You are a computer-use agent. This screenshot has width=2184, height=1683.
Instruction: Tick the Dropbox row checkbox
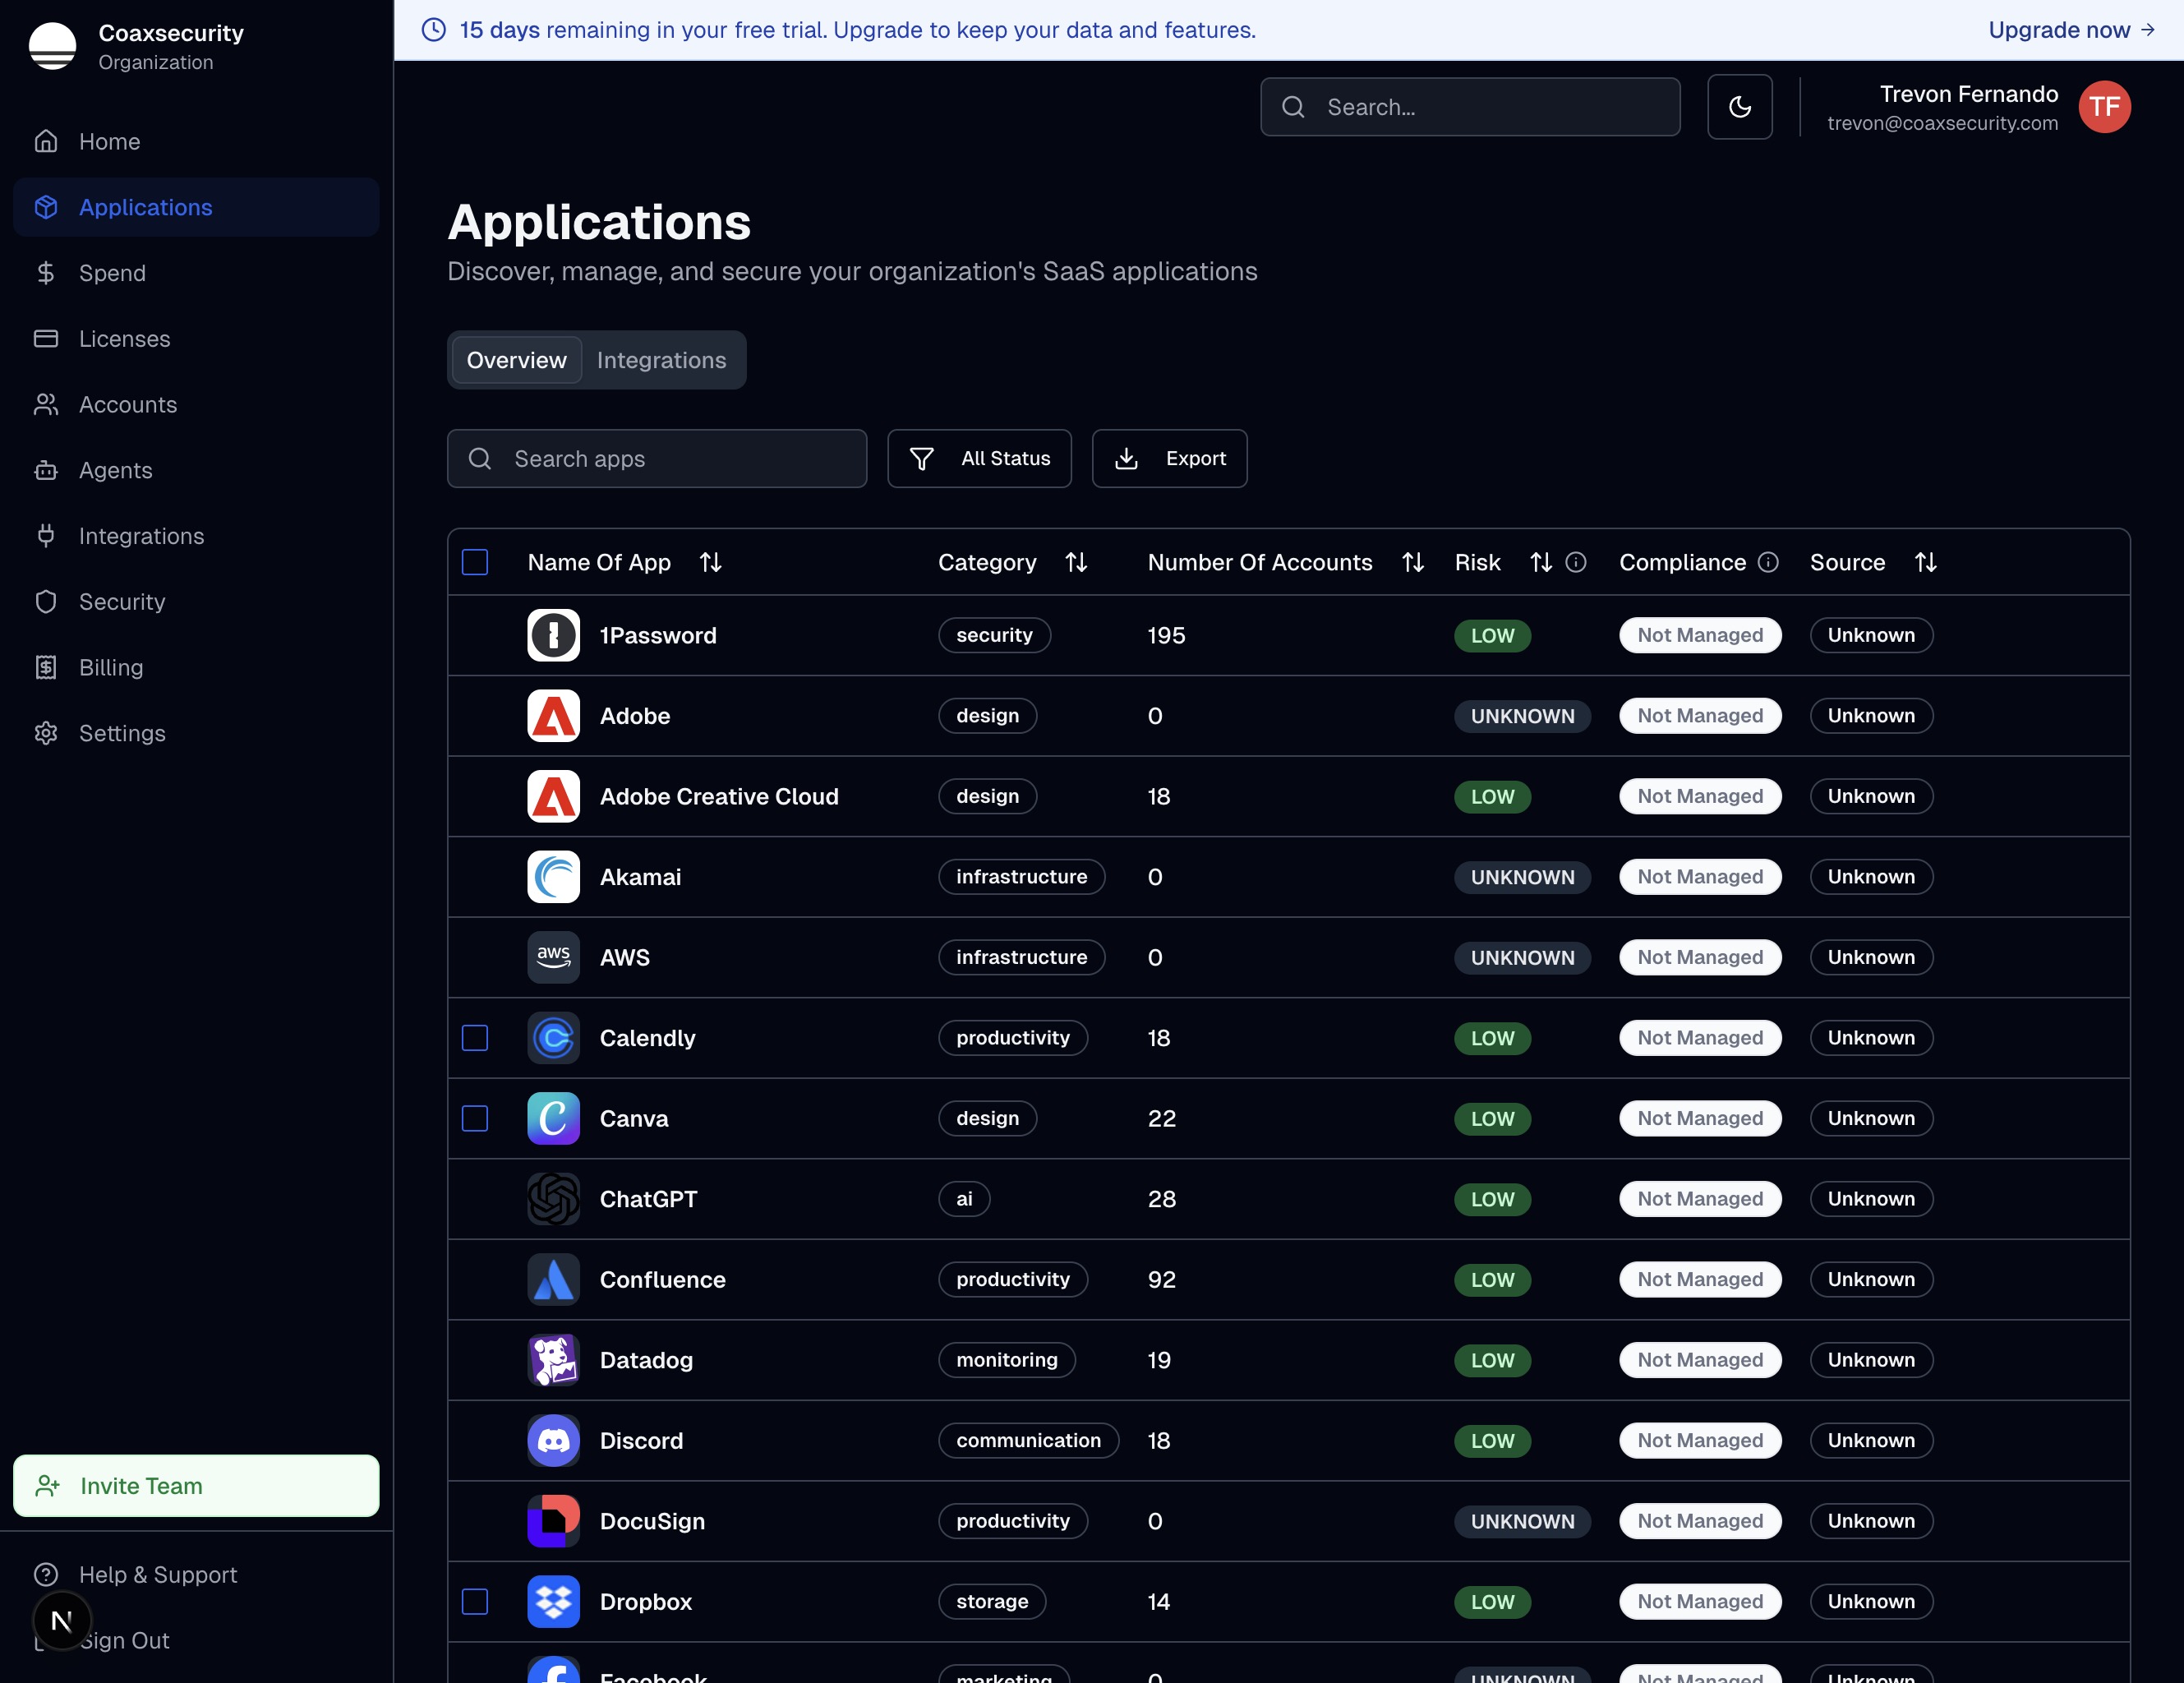475,1601
